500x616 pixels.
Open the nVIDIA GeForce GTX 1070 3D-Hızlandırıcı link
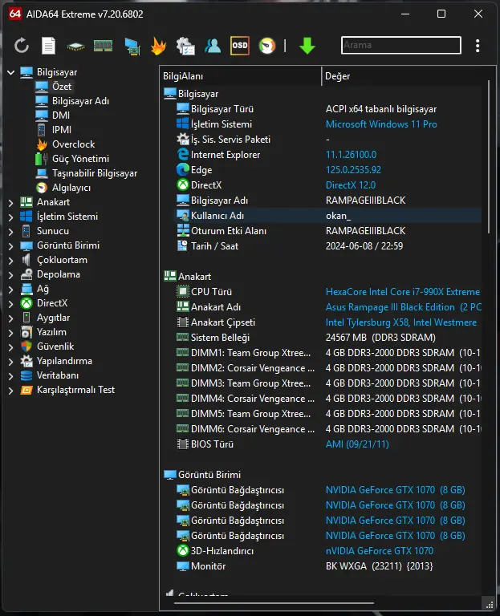(x=380, y=551)
